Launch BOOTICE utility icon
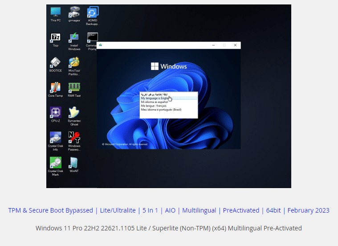 click(55, 65)
